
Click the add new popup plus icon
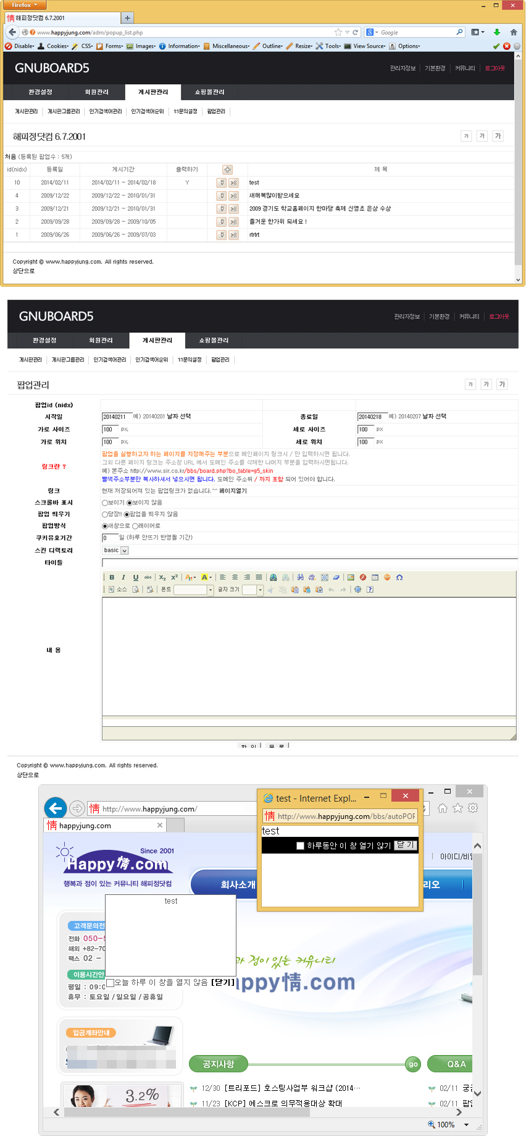coord(227,169)
